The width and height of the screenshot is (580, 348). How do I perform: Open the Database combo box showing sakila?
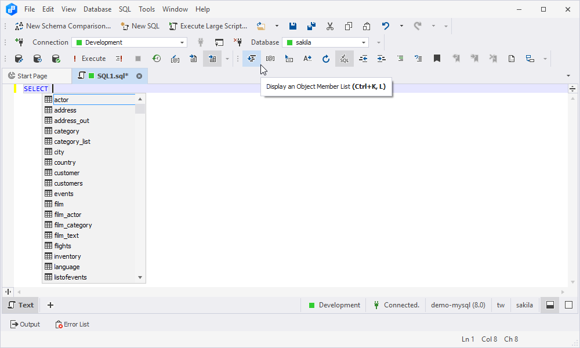tap(325, 42)
